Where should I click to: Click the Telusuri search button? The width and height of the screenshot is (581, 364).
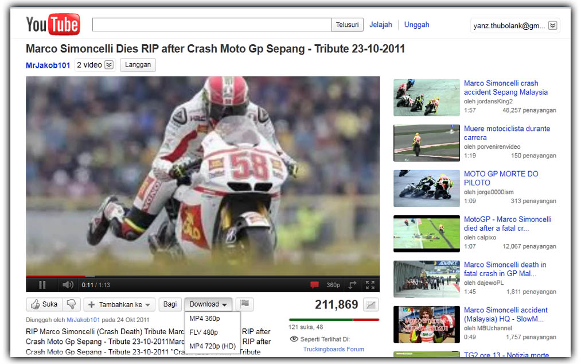point(347,25)
